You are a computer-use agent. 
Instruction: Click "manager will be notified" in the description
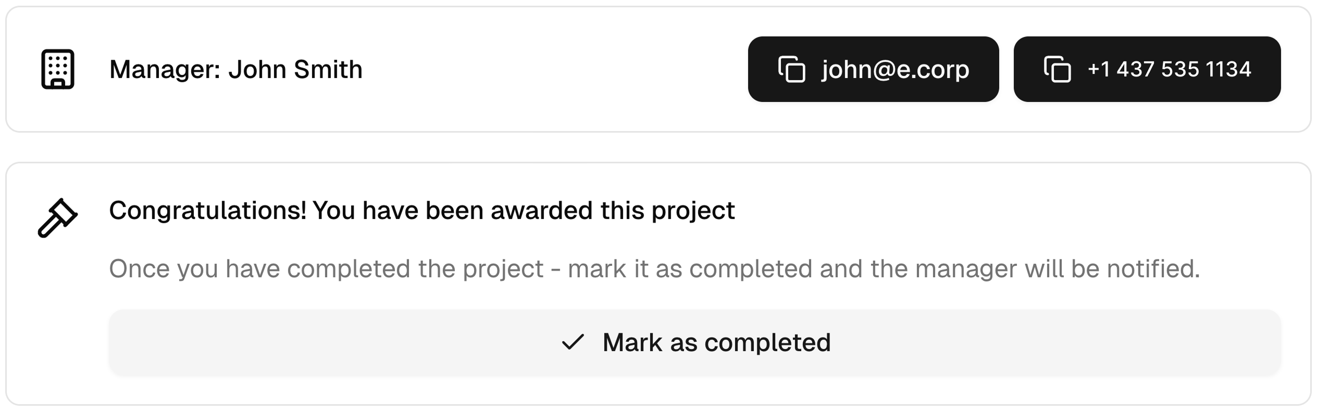tap(1057, 269)
